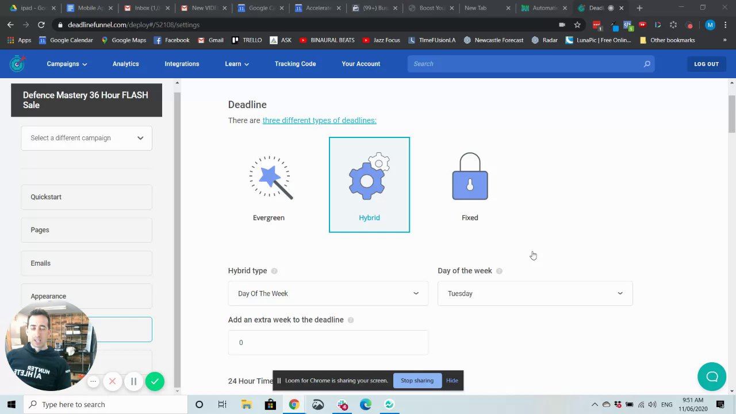The image size is (736, 414).
Task: Open File Explorer from taskbar
Action: point(246,404)
